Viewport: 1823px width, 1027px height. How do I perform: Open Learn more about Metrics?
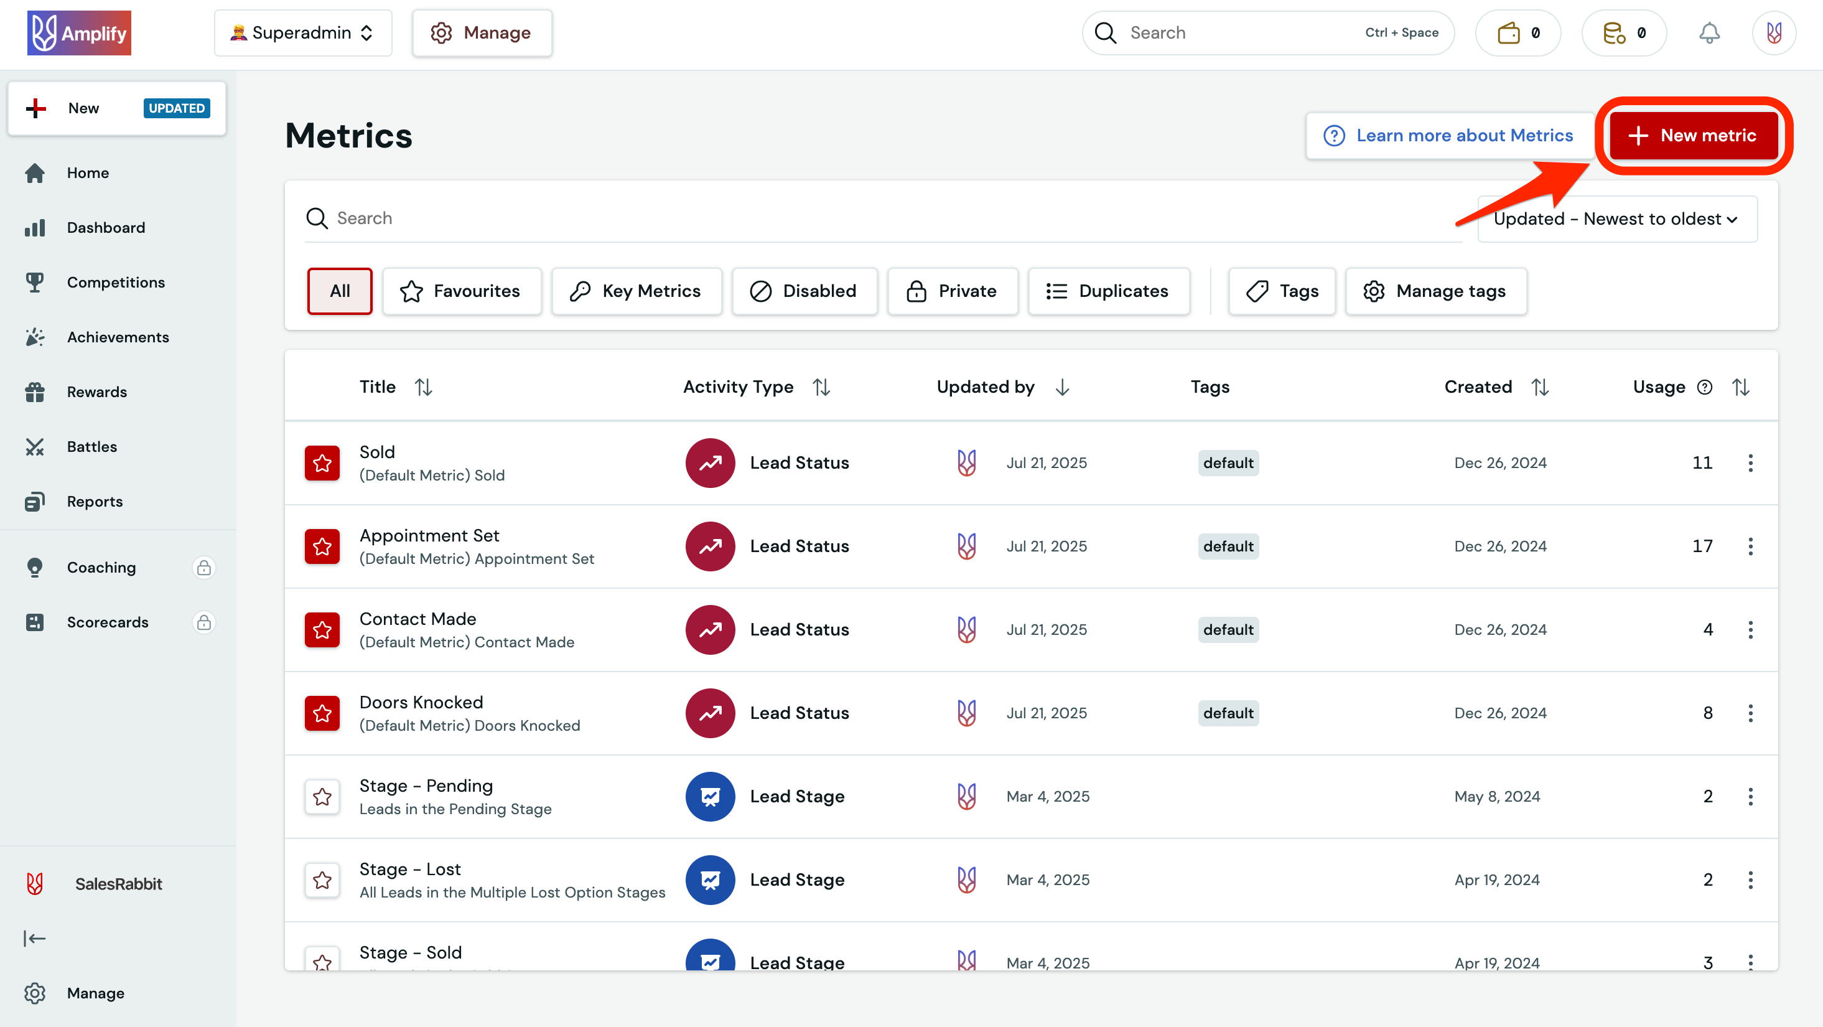click(x=1448, y=135)
